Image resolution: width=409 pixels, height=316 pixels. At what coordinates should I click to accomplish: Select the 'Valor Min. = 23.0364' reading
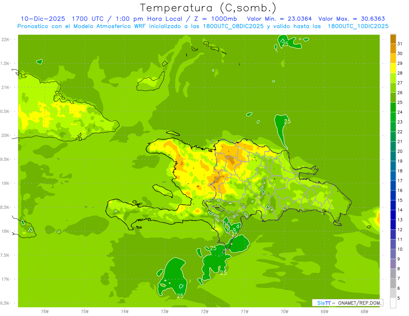click(279, 19)
